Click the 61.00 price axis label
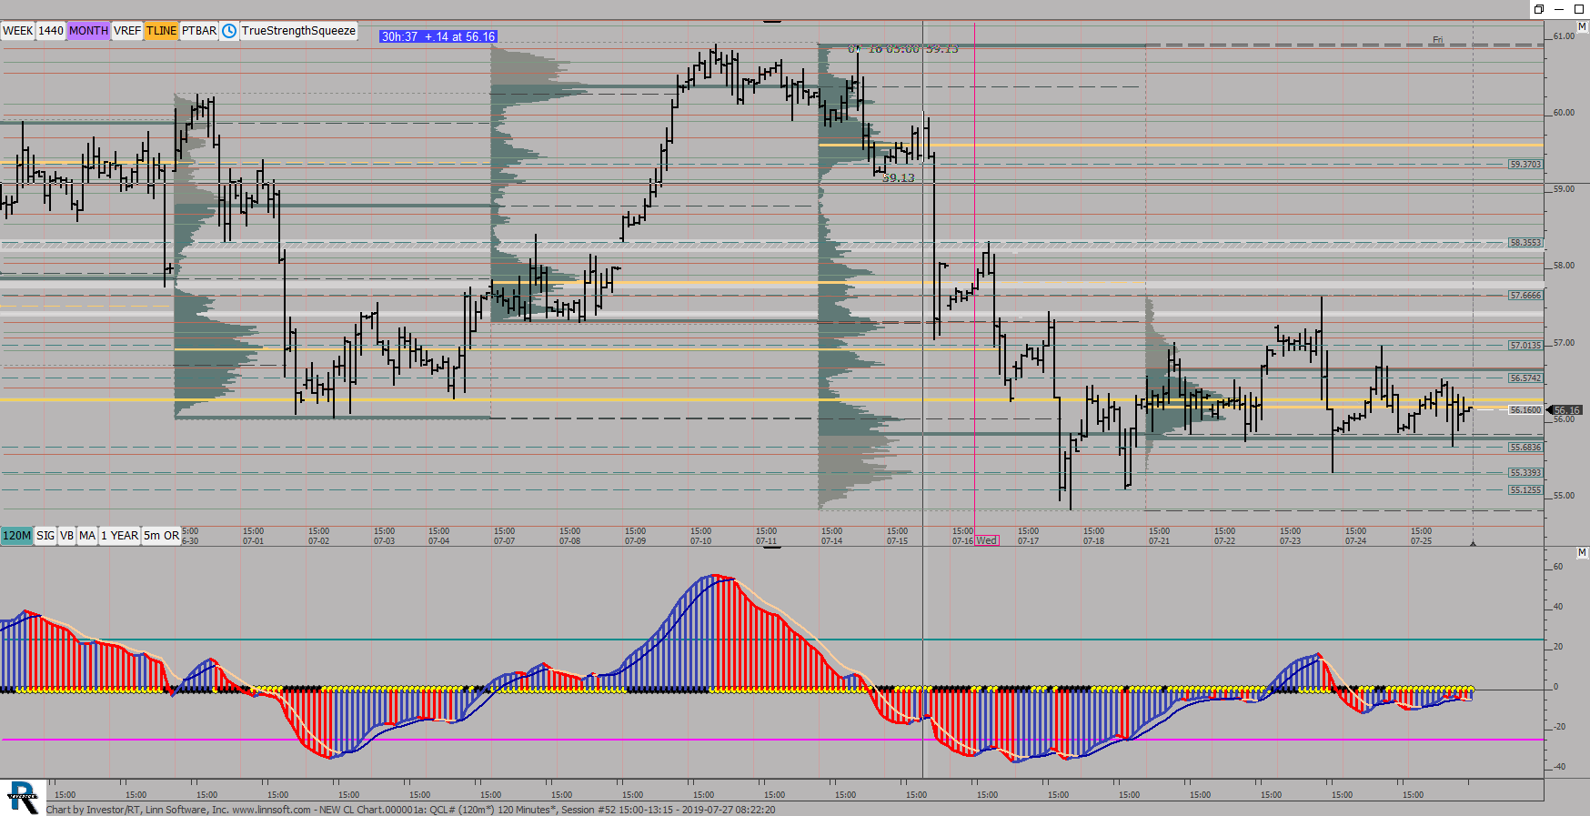 coord(1565,36)
